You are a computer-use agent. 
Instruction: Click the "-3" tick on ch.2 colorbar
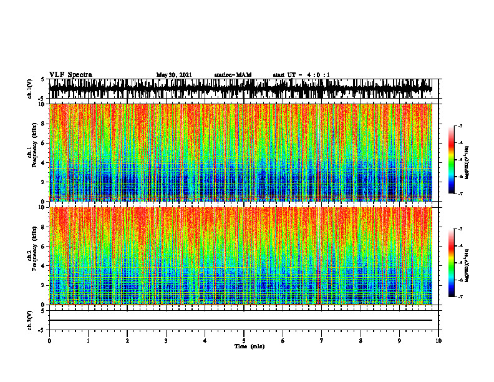pos(460,229)
